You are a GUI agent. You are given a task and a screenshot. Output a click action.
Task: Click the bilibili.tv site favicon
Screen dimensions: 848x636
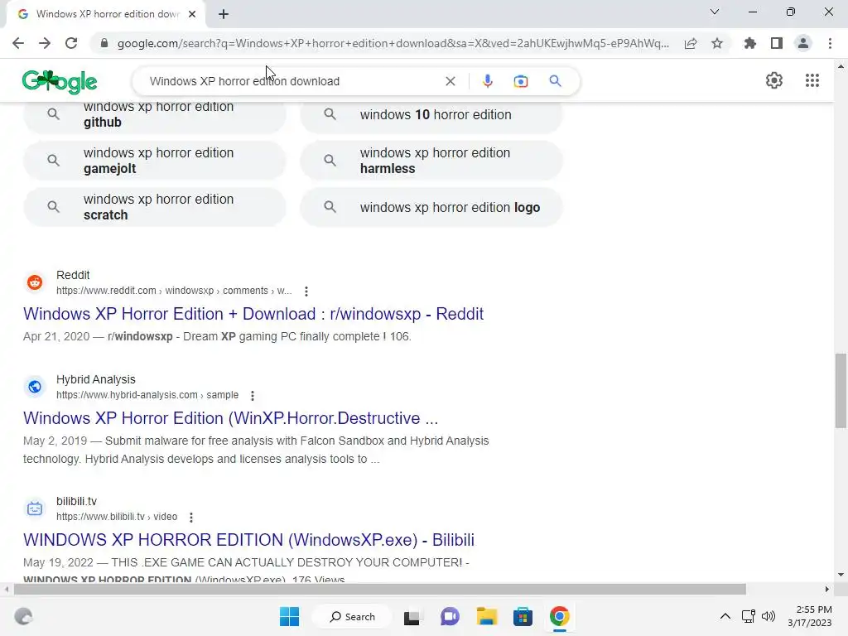click(35, 508)
